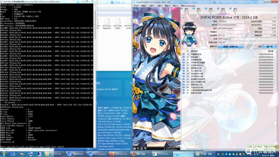Open the 功能(U) menu in CrystalDiskInfo
Viewport: 279px width, 157px height.
tap(152, 6)
